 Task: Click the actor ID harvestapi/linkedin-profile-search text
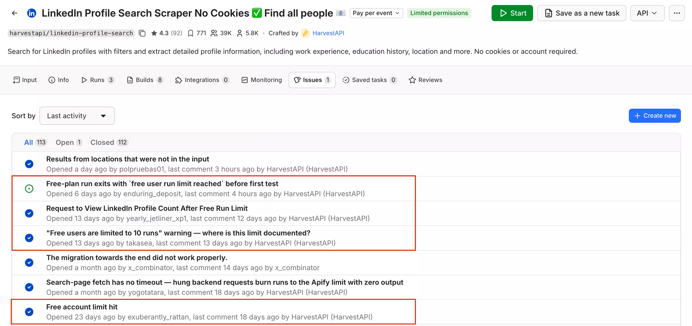71,33
